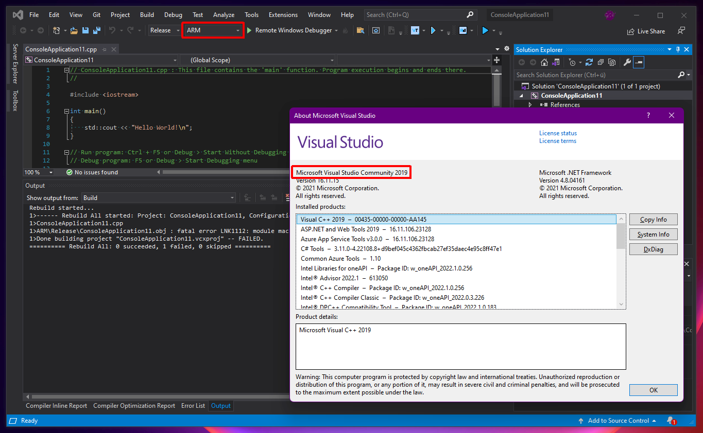Click the System Info button
This screenshot has width=703, height=433.
[653, 234]
